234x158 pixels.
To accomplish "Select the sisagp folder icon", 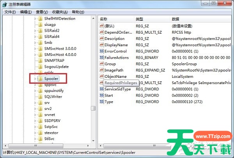I will [x=40, y=25].
